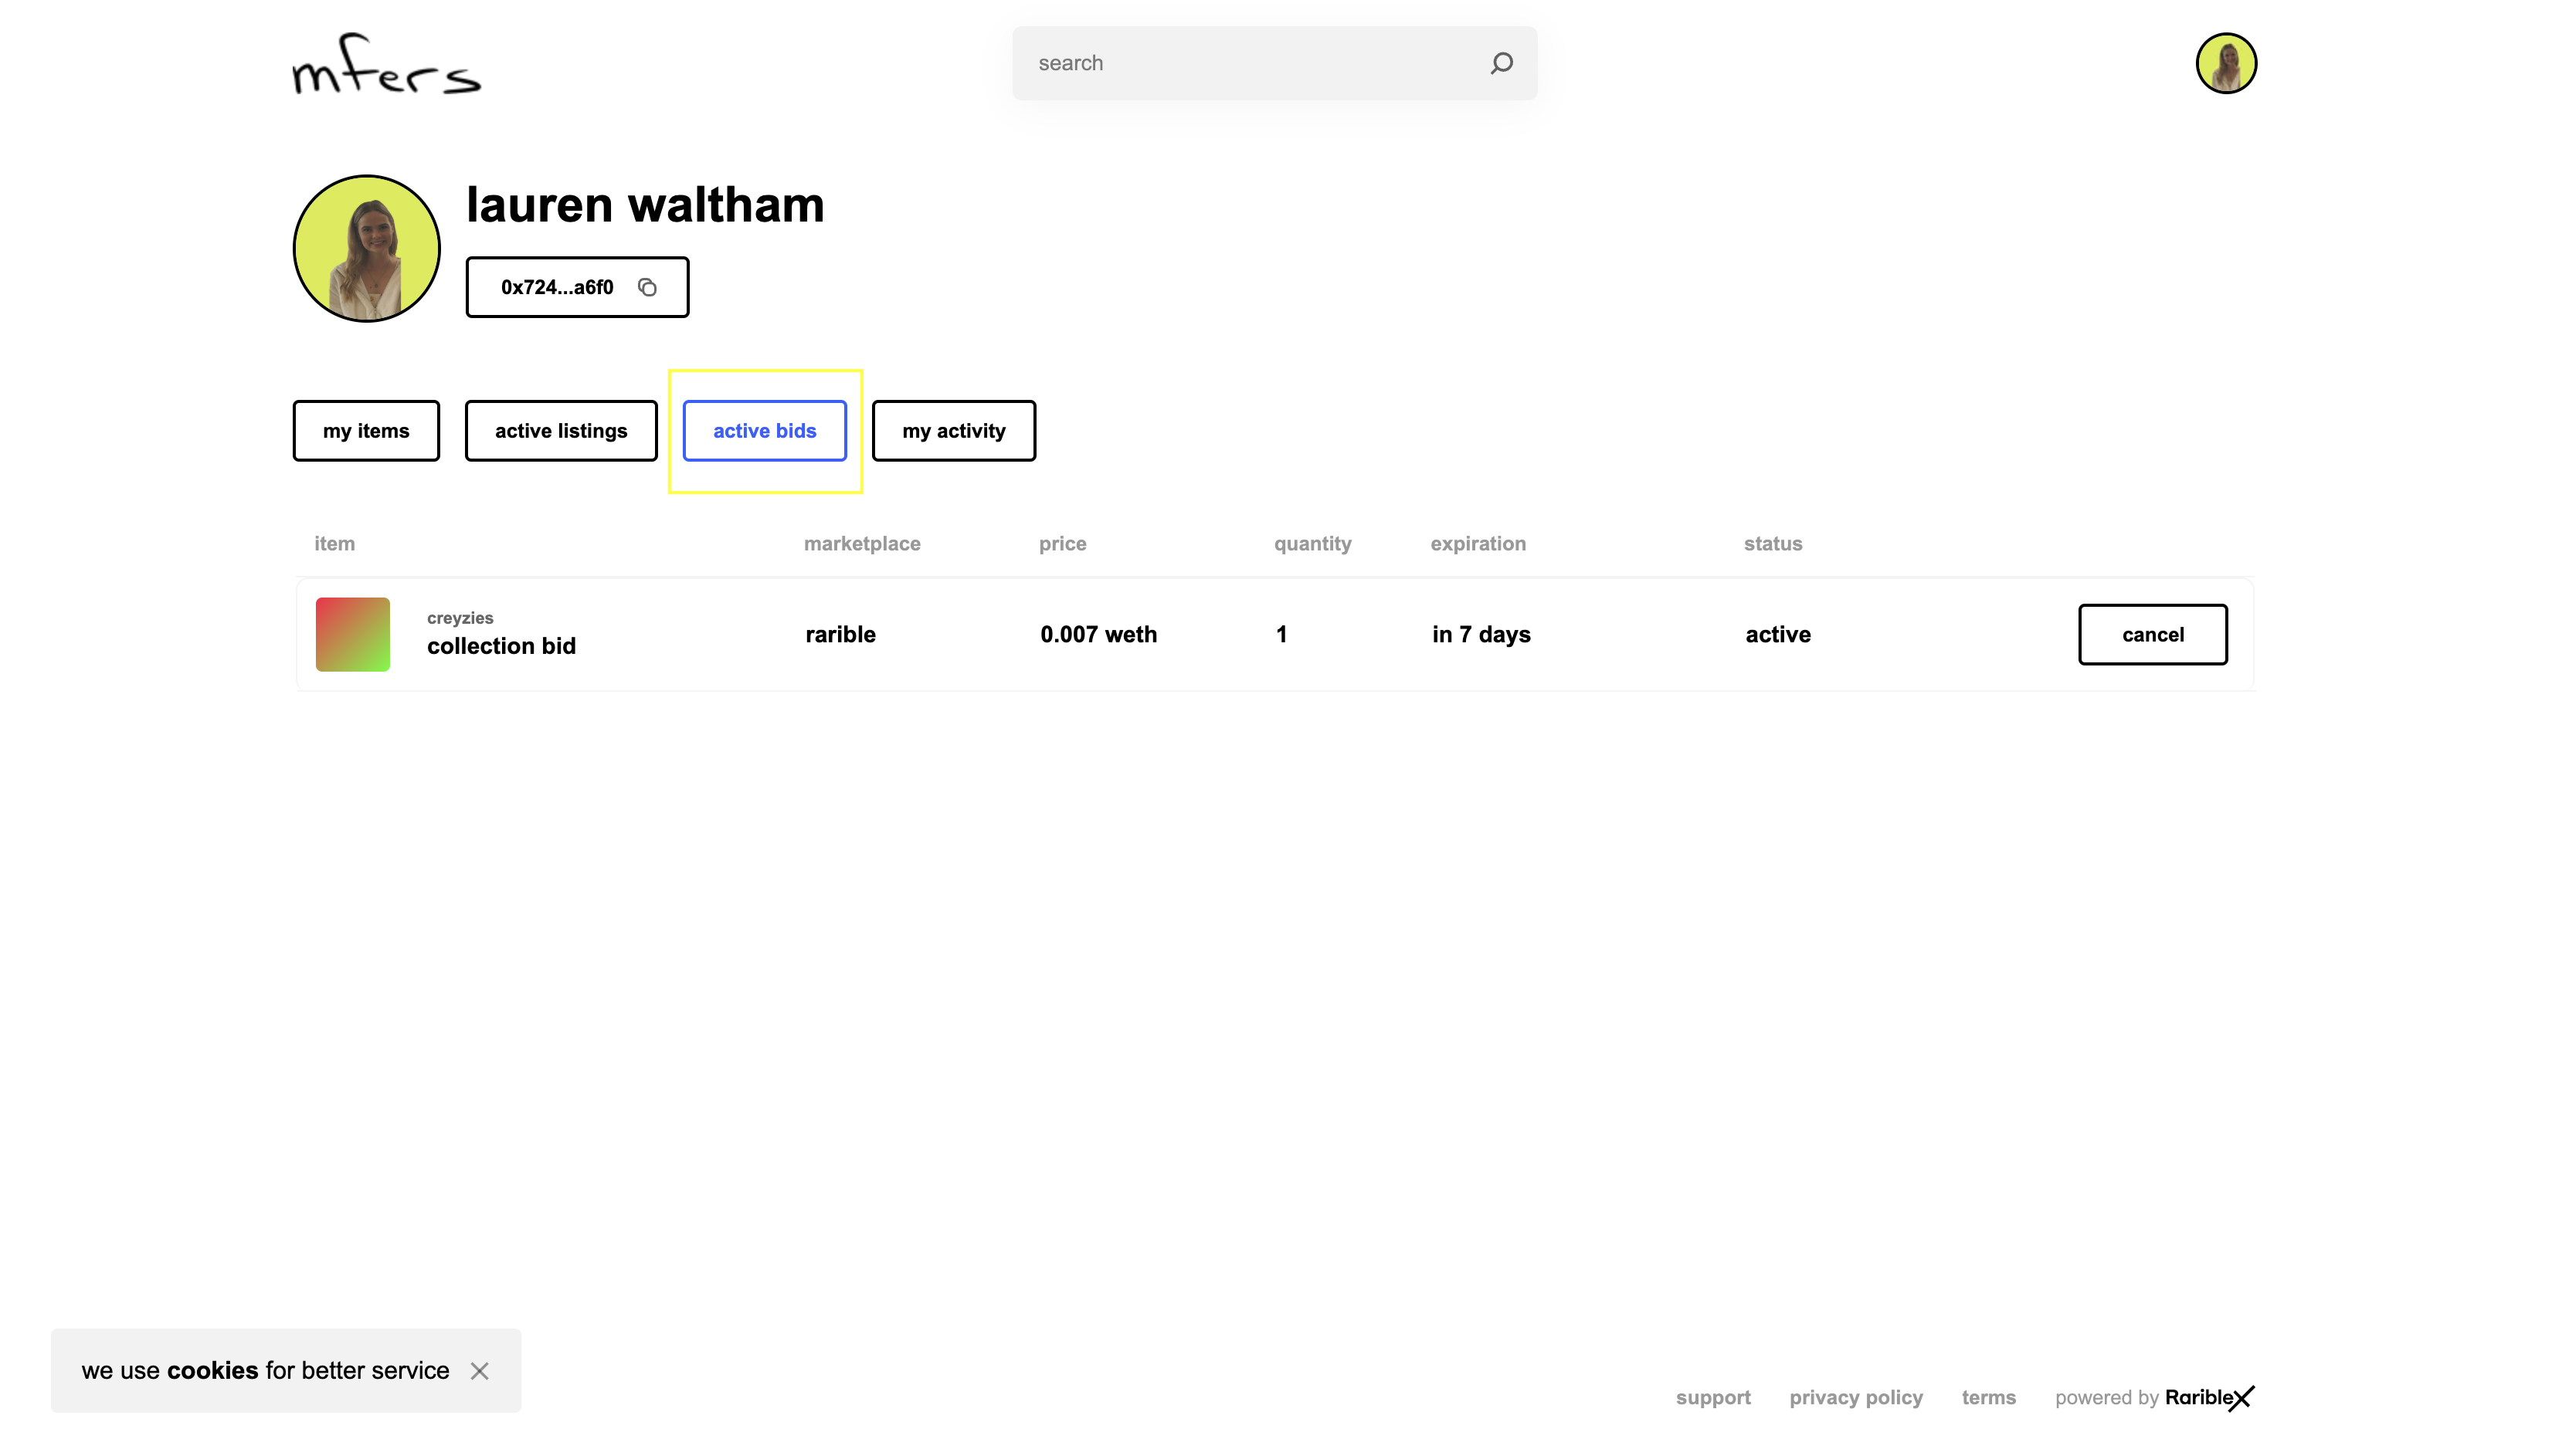
Task: Click the mfers logo
Action: tap(386, 64)
